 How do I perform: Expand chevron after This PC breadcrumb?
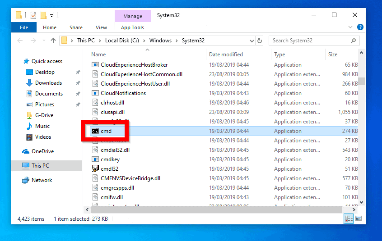tap(100, 41)
